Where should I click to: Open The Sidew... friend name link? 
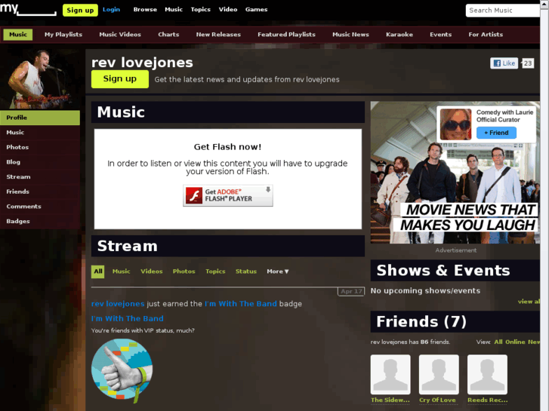(x=390, y=400)
